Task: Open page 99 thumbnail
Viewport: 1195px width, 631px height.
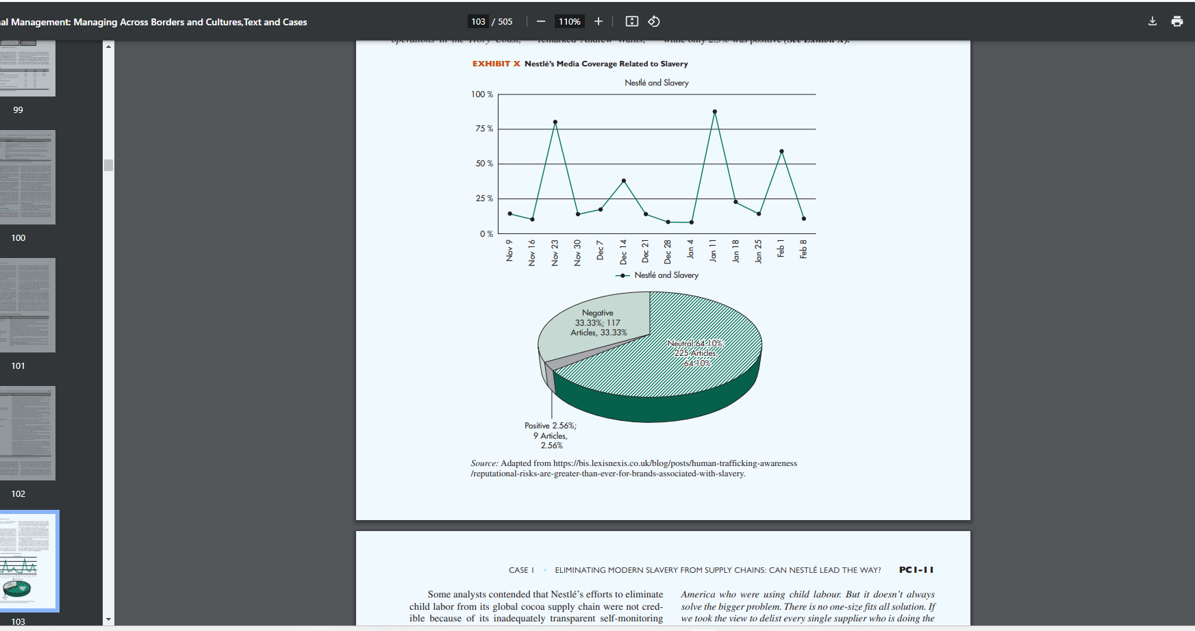Action: coord(26,68)
